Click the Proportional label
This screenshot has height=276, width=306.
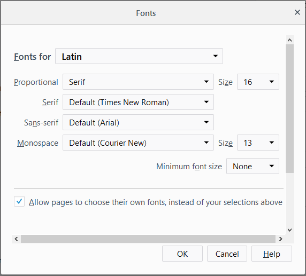point(36,82)
